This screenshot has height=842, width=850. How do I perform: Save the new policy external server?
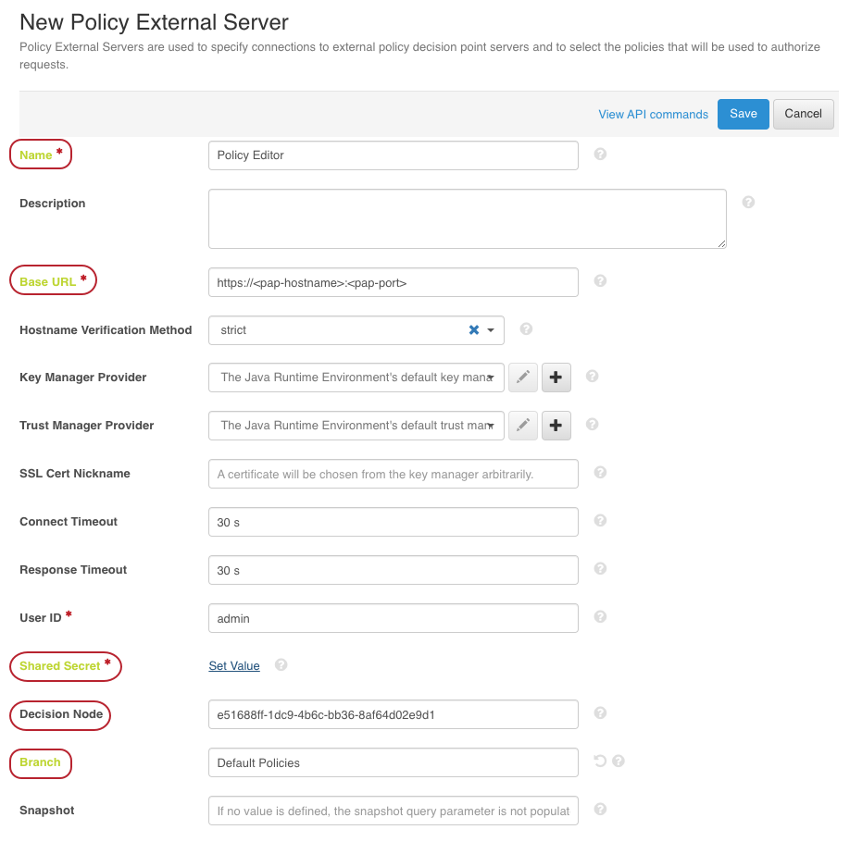click(743, 114)
